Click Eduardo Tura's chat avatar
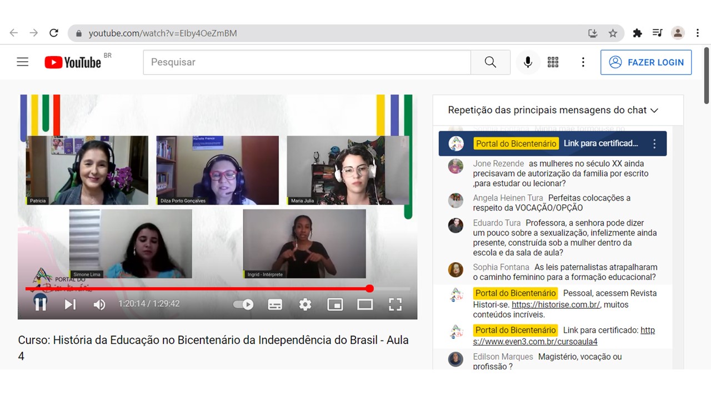This screenshot has height=400, width=711. (x=455, y=226)
